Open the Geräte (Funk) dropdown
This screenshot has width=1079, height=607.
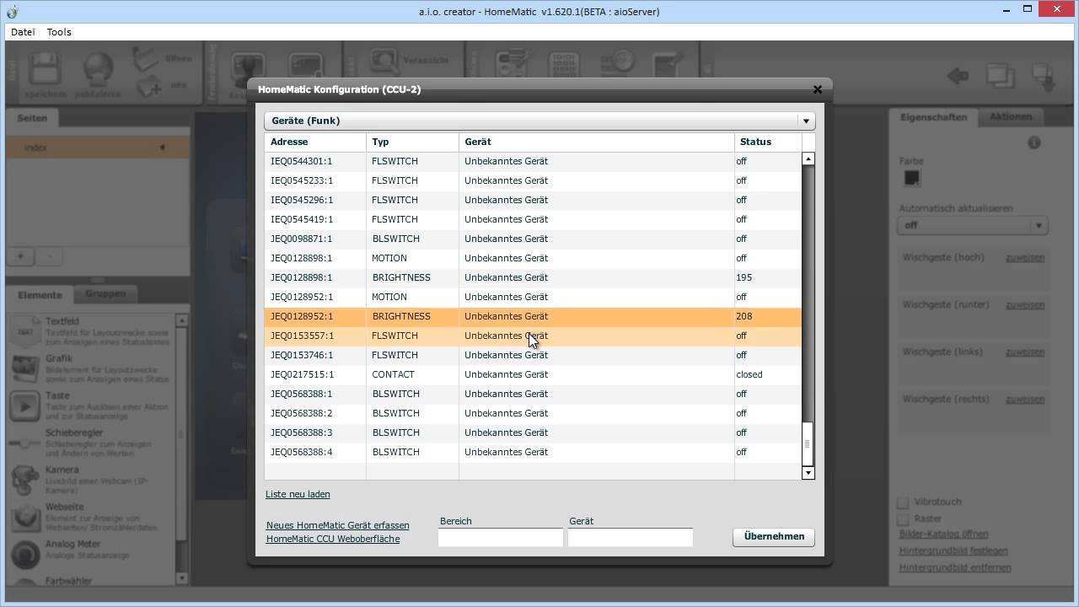[806, 121]
